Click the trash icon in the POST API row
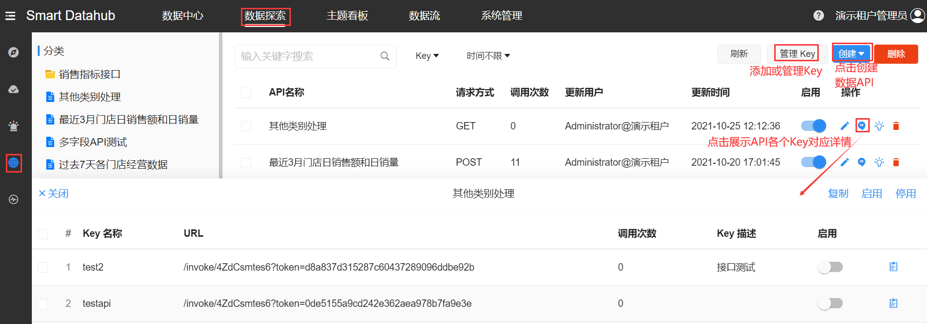This screenshot has width=927, height=324. [x=896, y=162]
